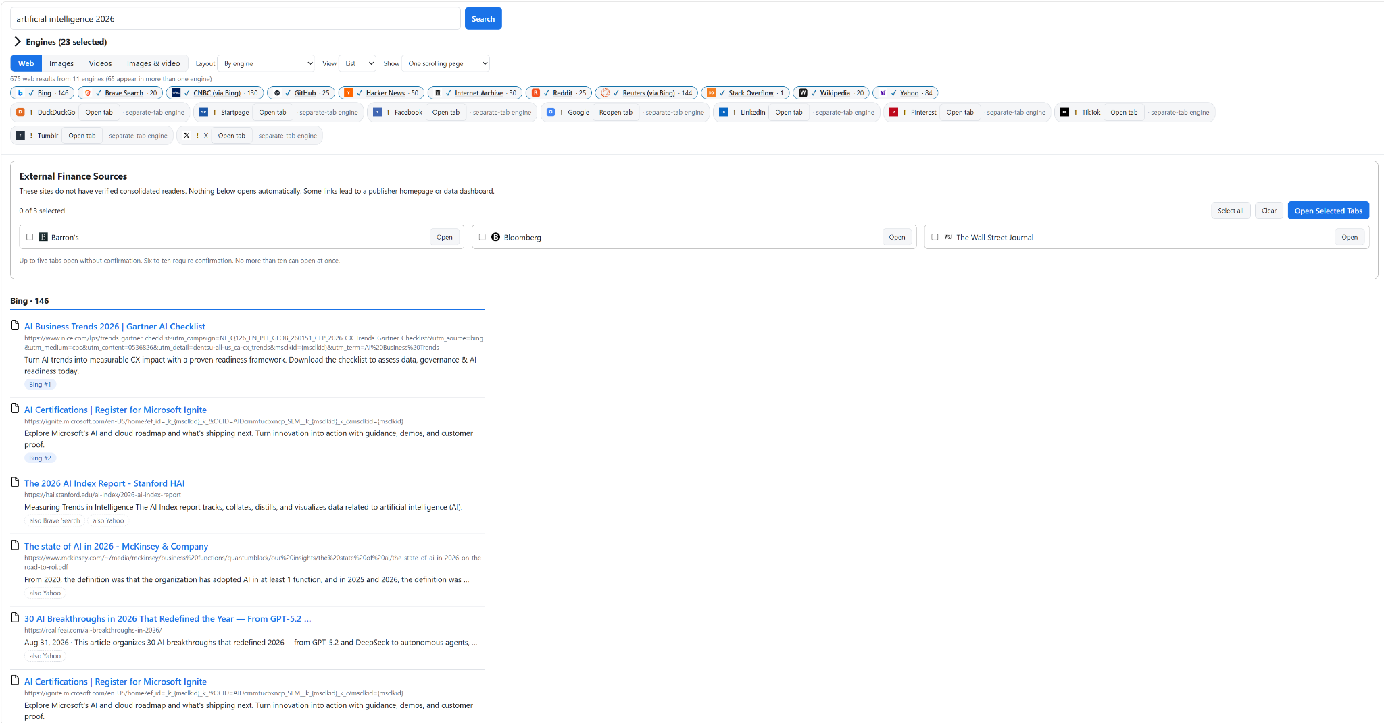Switch to the Images tab
This screenshot has width=1384, height=723.
click(61, 63)
